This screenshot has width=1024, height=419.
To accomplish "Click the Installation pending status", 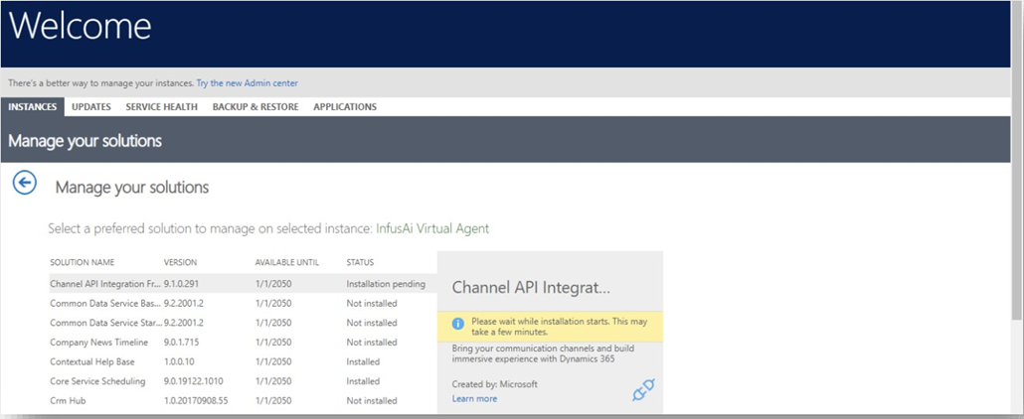I will pos(386,284).
